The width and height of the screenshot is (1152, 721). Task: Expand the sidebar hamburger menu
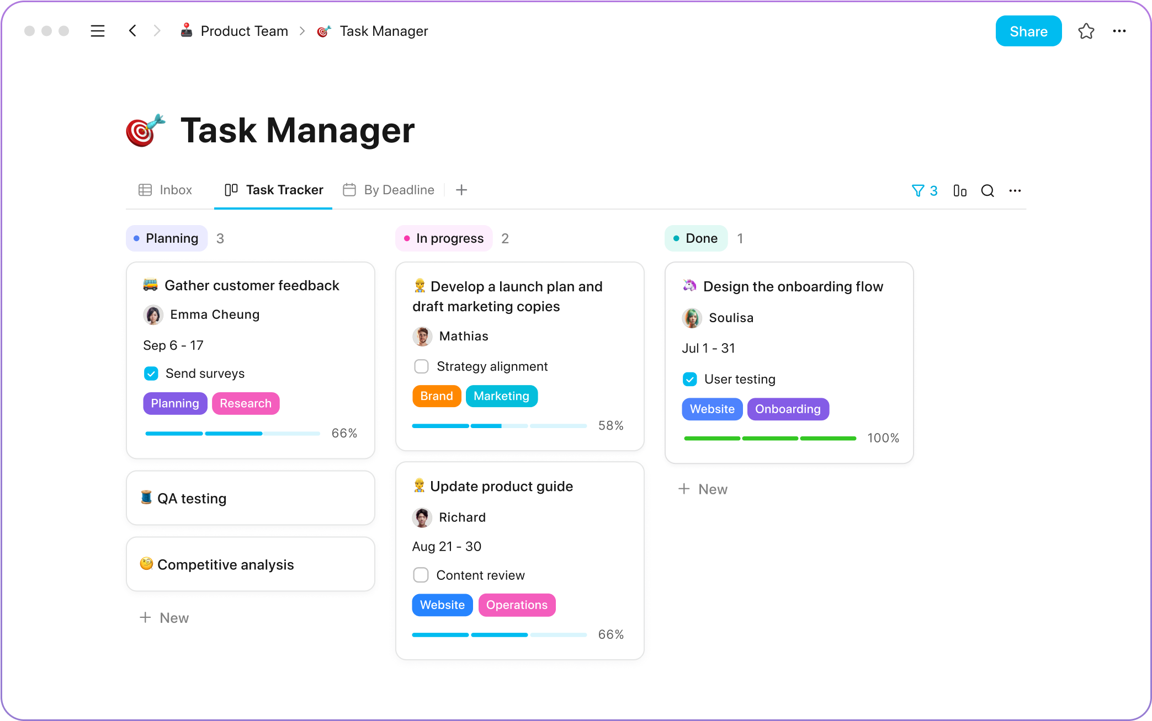[98, 31]
